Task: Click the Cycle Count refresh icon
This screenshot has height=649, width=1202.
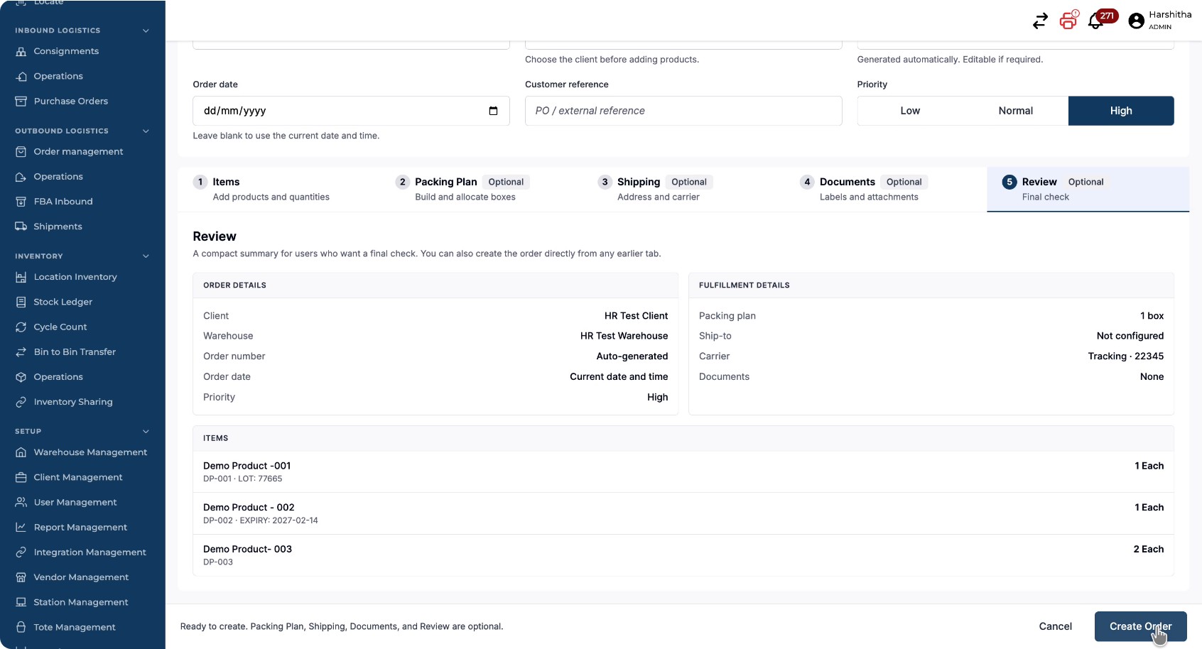Action: (21, 327)
